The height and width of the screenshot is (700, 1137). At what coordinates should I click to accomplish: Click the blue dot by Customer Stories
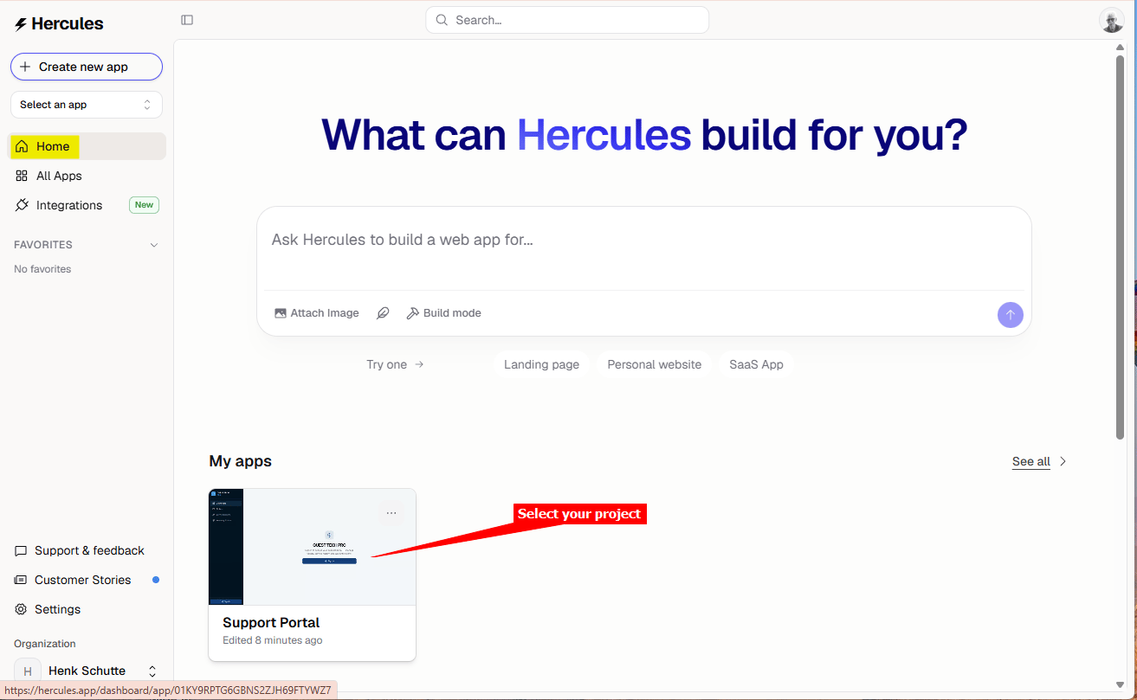156,580
